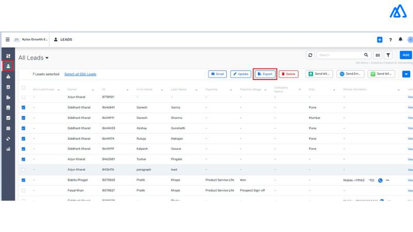Uncheck the Ganesh Varma lead row
The height and width of the screenshot is (232, 413).
(x=23, y=107)
